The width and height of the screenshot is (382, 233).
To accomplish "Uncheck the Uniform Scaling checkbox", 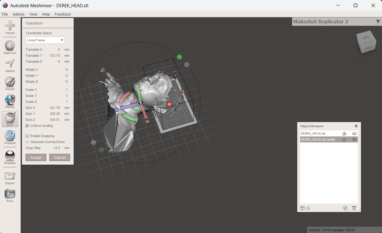I will point(27,126).
